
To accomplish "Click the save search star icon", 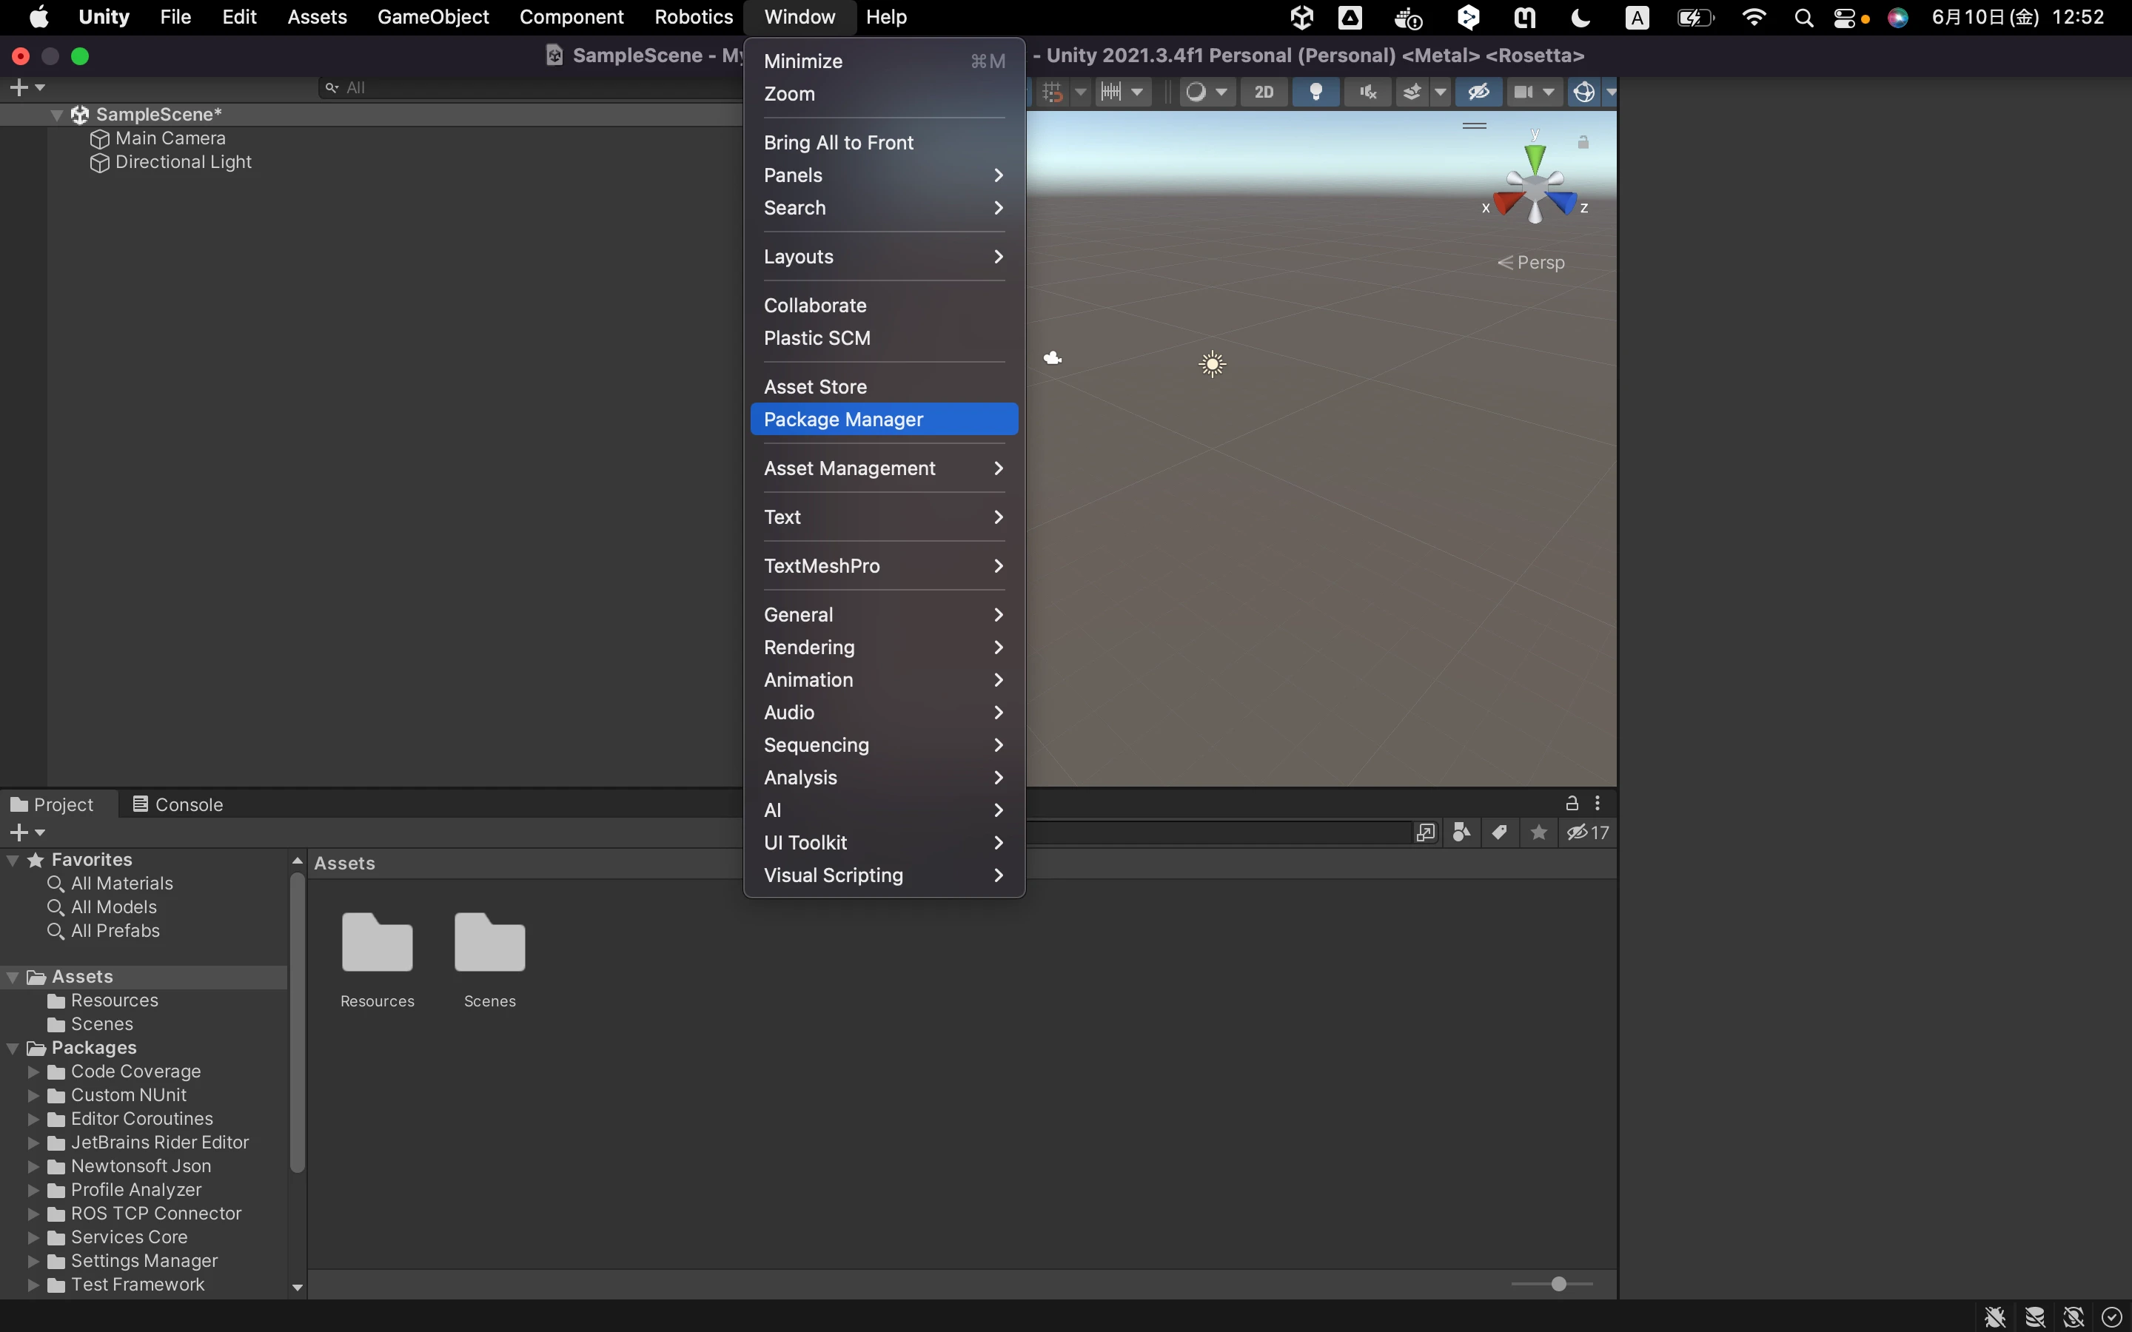I will pyautogui.click(x=1538, y=832).
